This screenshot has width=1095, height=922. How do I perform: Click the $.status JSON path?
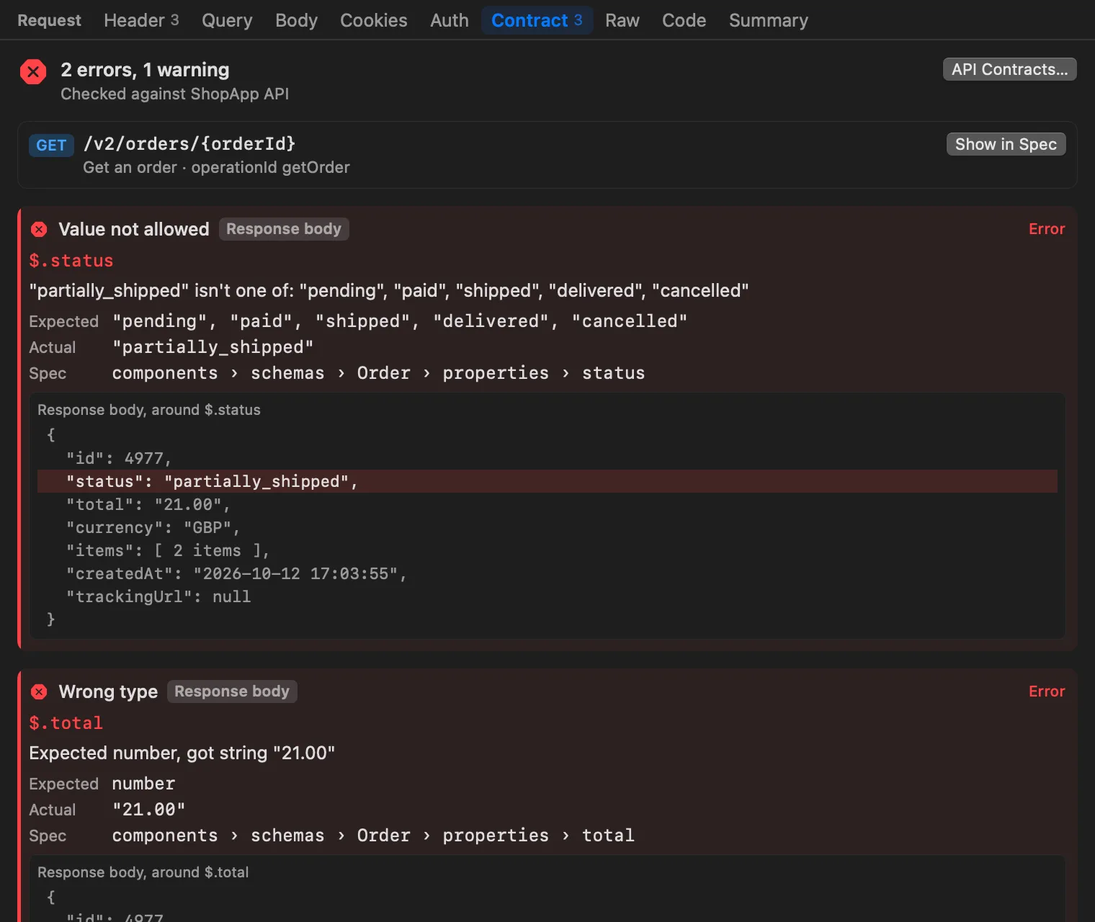(71, 261)
